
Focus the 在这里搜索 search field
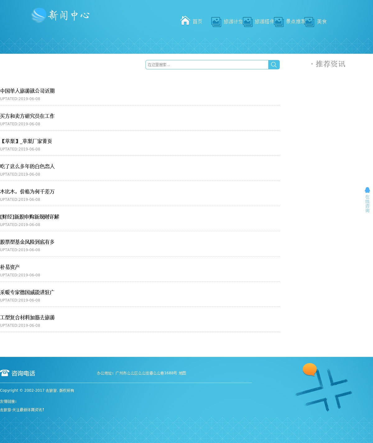[x=207, y=65]
